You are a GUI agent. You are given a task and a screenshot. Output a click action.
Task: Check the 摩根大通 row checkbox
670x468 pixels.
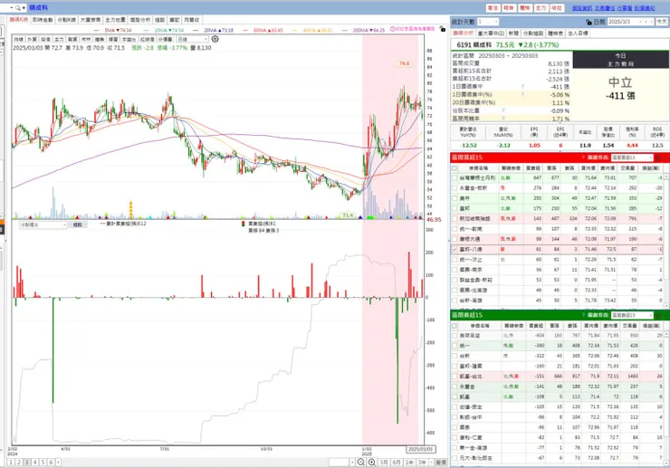tap(455, 239)
